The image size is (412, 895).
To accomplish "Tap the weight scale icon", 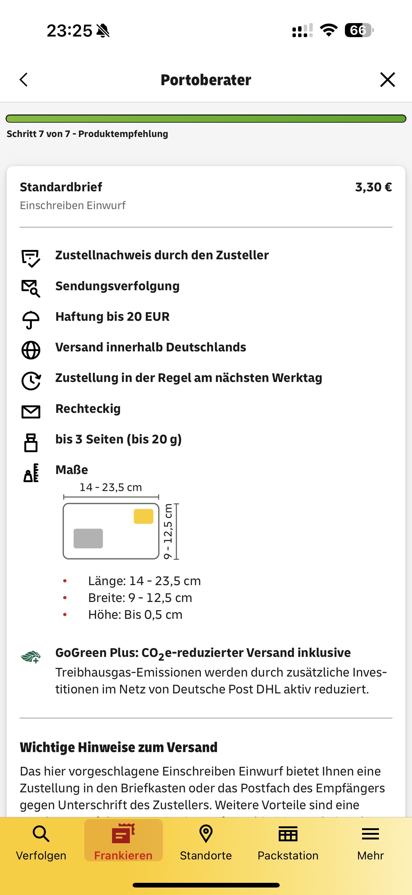I will tap(31, 443).
